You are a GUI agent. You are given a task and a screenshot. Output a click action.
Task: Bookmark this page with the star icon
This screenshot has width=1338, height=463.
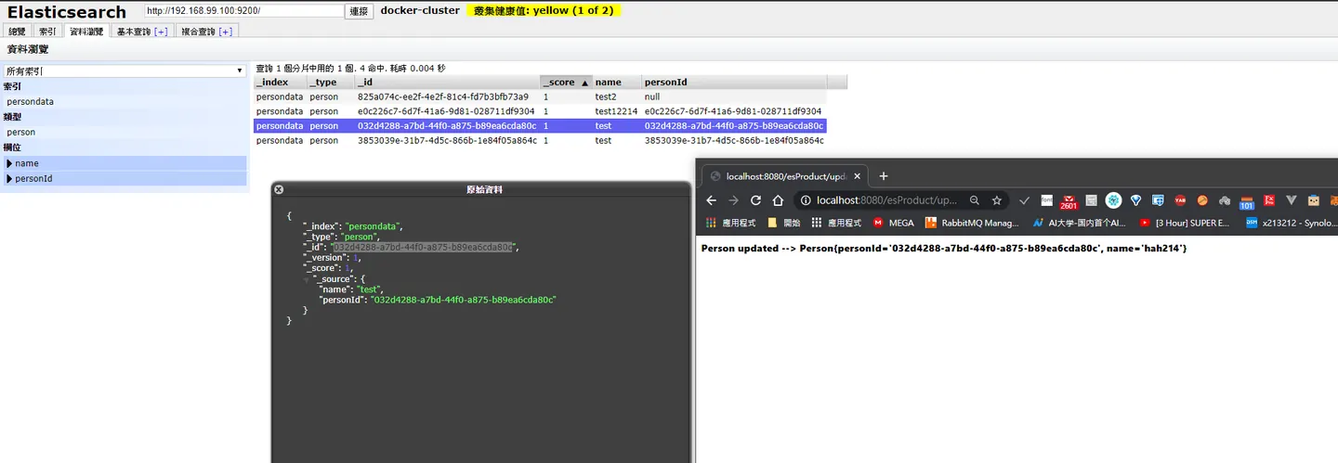pos(996,199)
